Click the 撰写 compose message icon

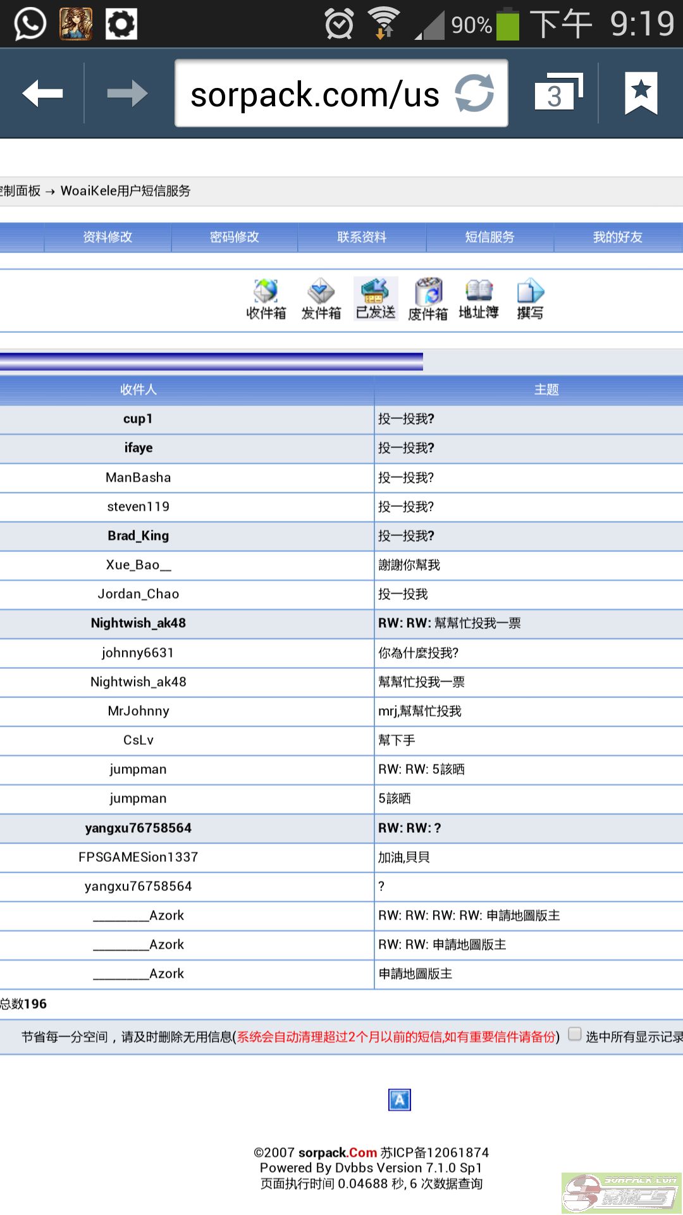coord(530,299)
